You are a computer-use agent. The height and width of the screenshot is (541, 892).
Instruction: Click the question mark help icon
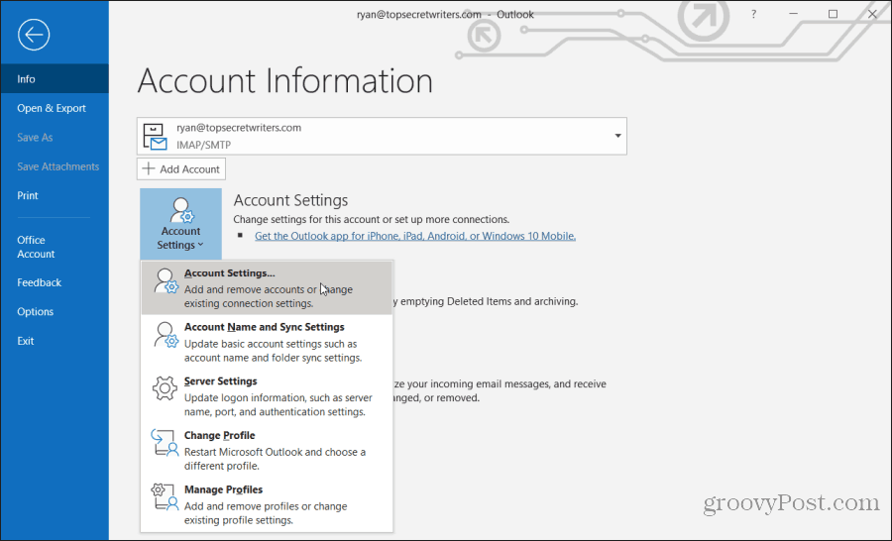coord(754,14)
